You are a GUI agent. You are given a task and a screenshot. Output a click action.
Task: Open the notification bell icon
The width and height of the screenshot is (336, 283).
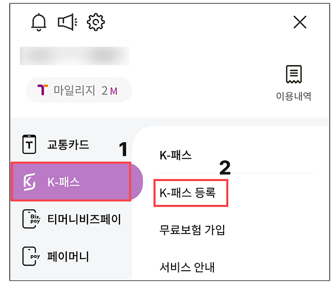click(x=39, y=22)
